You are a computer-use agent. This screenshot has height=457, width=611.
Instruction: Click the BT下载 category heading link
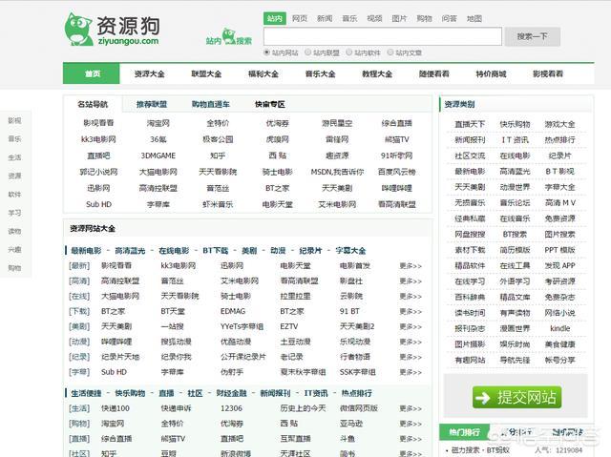(215, 251)
